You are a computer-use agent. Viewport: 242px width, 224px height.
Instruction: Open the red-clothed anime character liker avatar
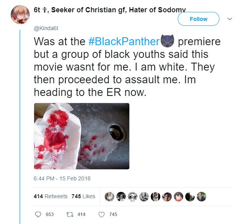179,196
